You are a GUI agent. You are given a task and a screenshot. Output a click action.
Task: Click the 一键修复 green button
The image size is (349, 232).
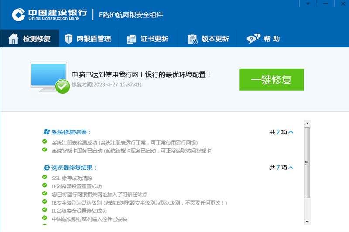click(271, 80)
